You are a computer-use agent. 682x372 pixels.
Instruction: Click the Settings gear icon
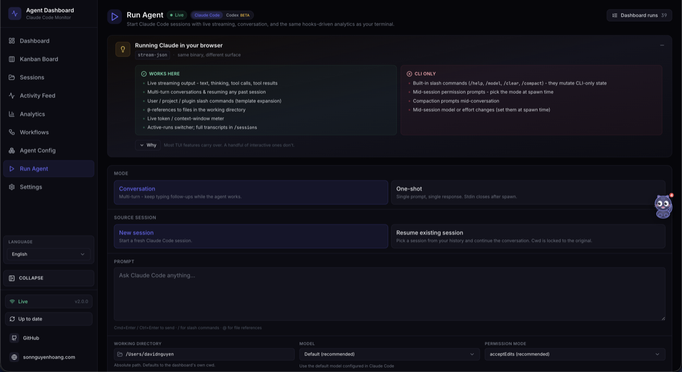click(x=12, y=187)
